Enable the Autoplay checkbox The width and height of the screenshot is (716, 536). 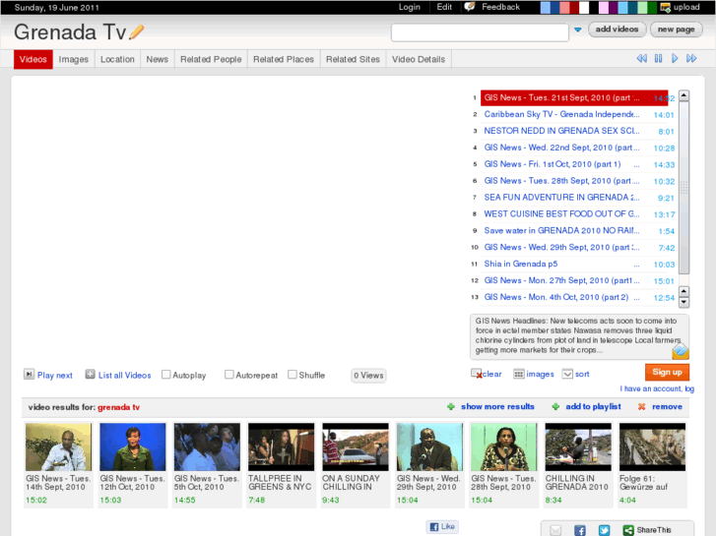(x=166, y=375)
